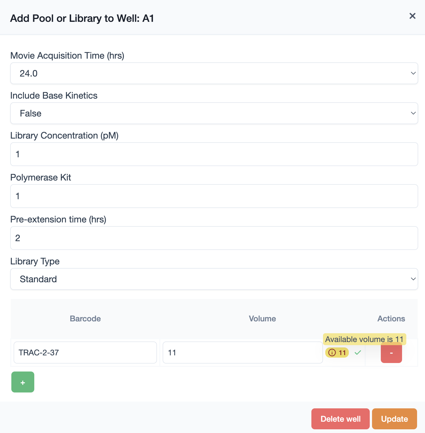Open the Movie Acquisition Time dropdown

coord(214,73)
